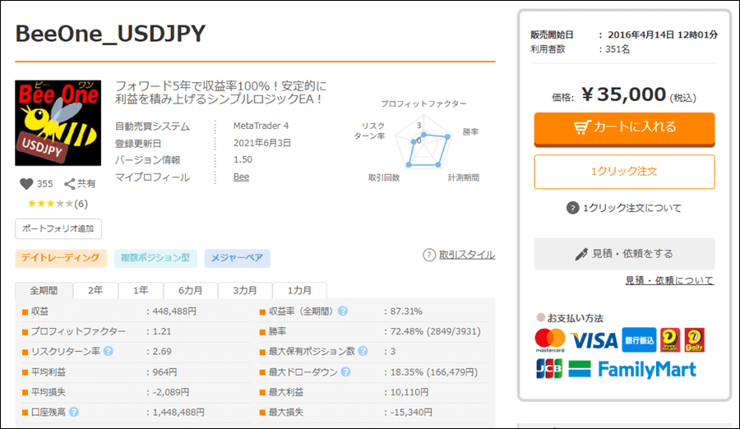Click the question icon beside 1クリック注文について

(x=573, y=208)
